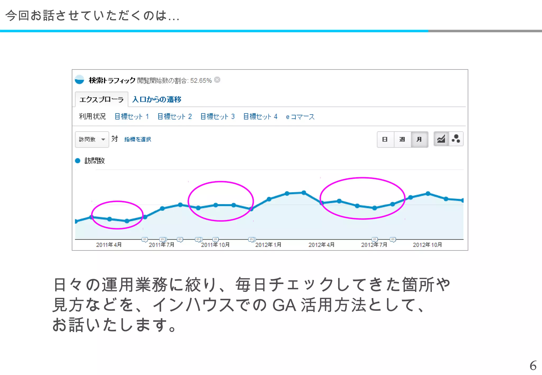This screenshot has height=375, width=542.
Task: Remove the 検索トラフィック segment via its X icon
Action: (217, 80)
